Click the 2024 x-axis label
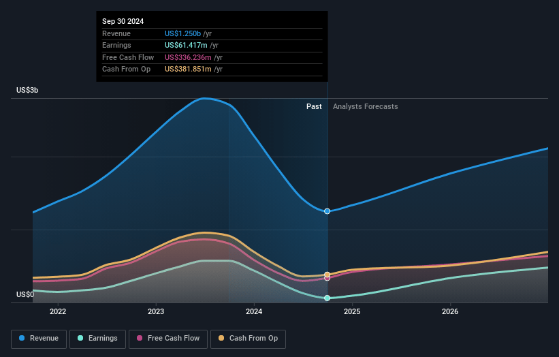Screen dimensions: 559x357 coord(254,311)
